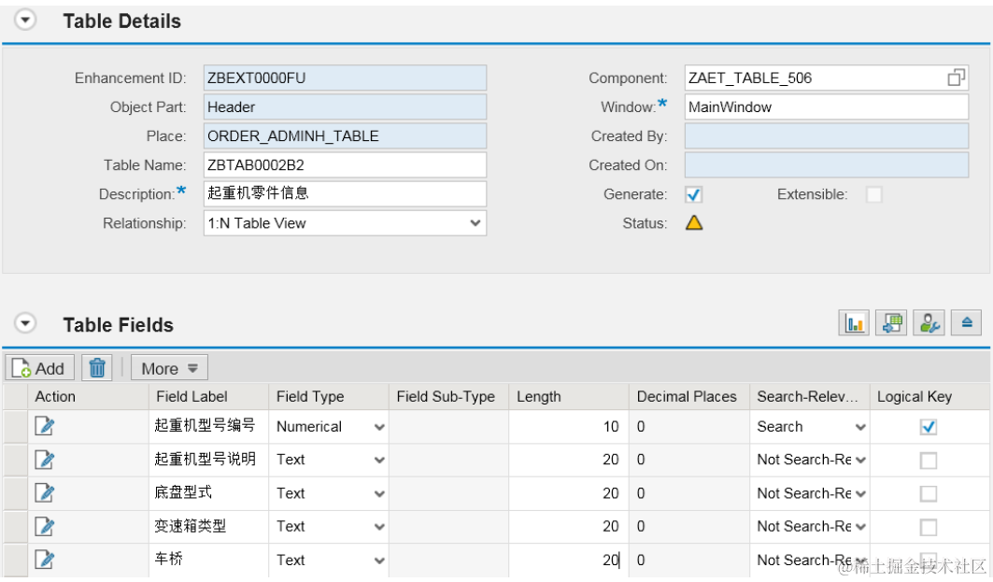This screenshot has width=993, height=582.
Task: Open the More menu
Action: point(169,368)
